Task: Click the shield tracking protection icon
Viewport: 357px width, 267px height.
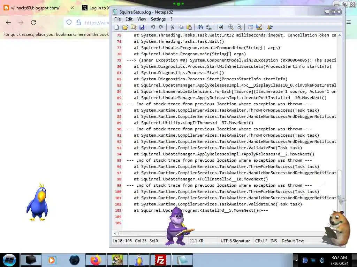Action: [69, 23]
